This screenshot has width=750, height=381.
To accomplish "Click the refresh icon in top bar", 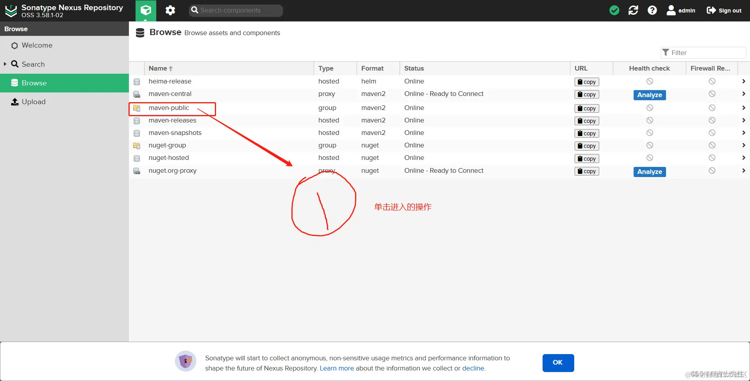I will pos(633,11).
